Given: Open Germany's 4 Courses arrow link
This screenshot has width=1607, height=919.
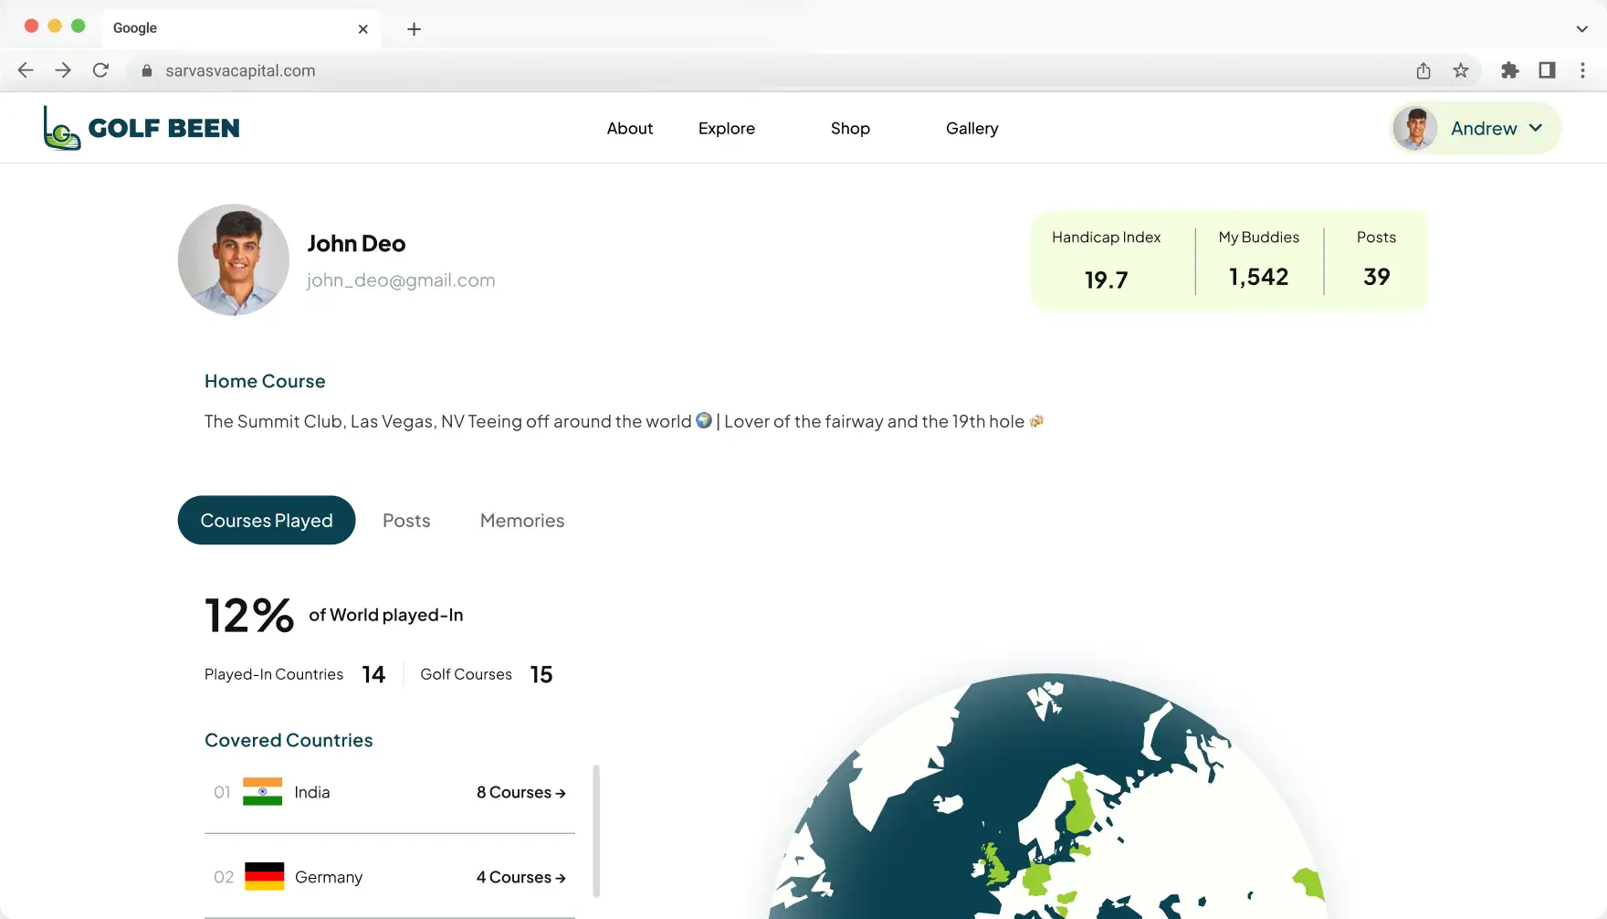Looking at the screenshot, I should 520,877.
